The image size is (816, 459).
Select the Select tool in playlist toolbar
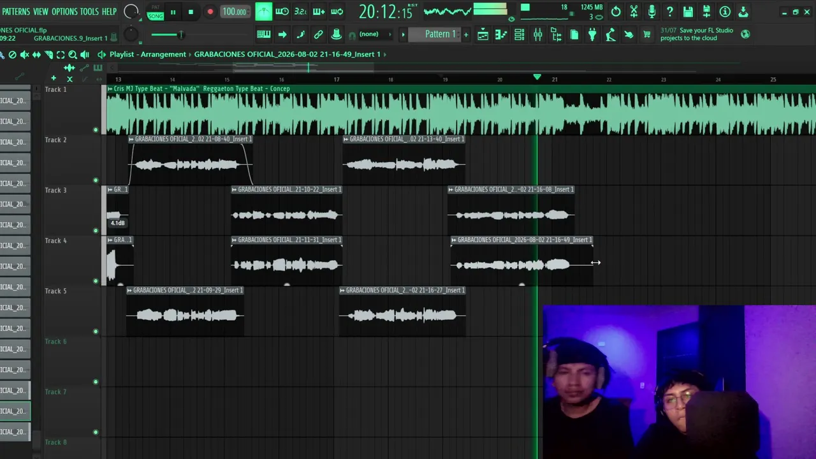click(61, 55)
